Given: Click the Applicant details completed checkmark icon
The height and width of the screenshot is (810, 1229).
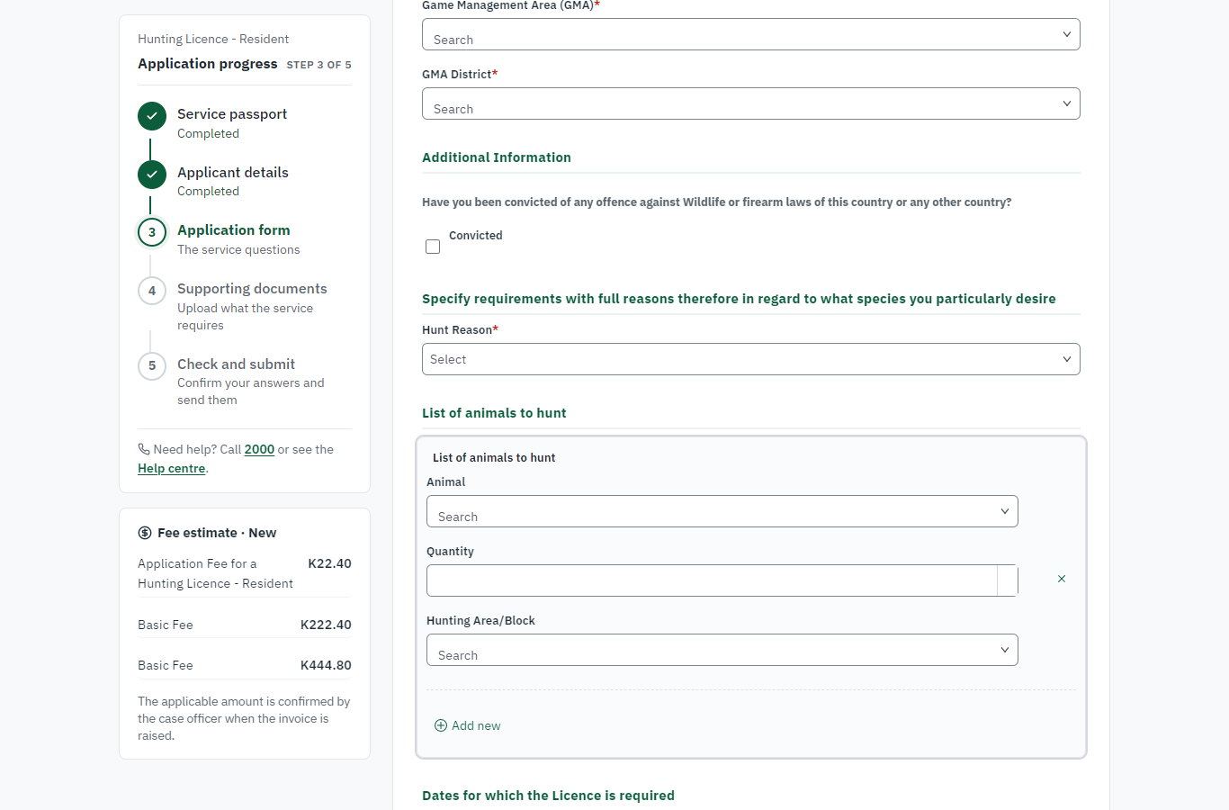Looking at the screenshot, I should coord(152,175).
